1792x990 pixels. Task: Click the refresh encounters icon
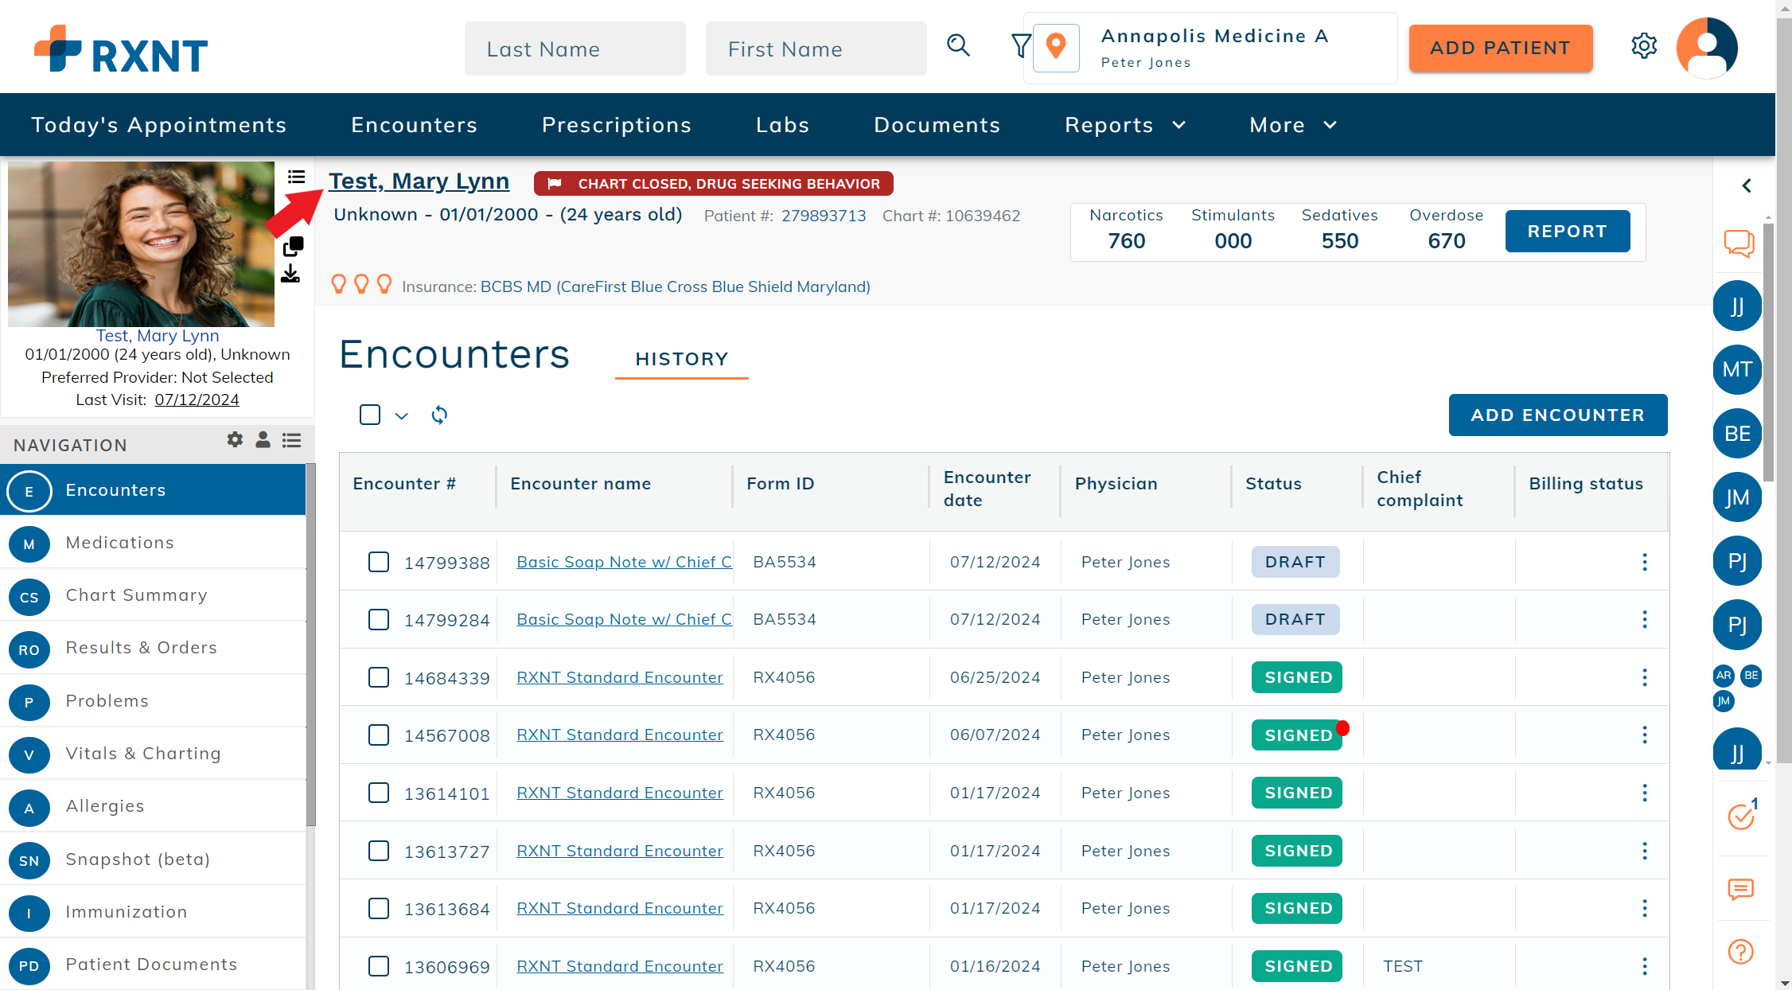click(439, 415)
